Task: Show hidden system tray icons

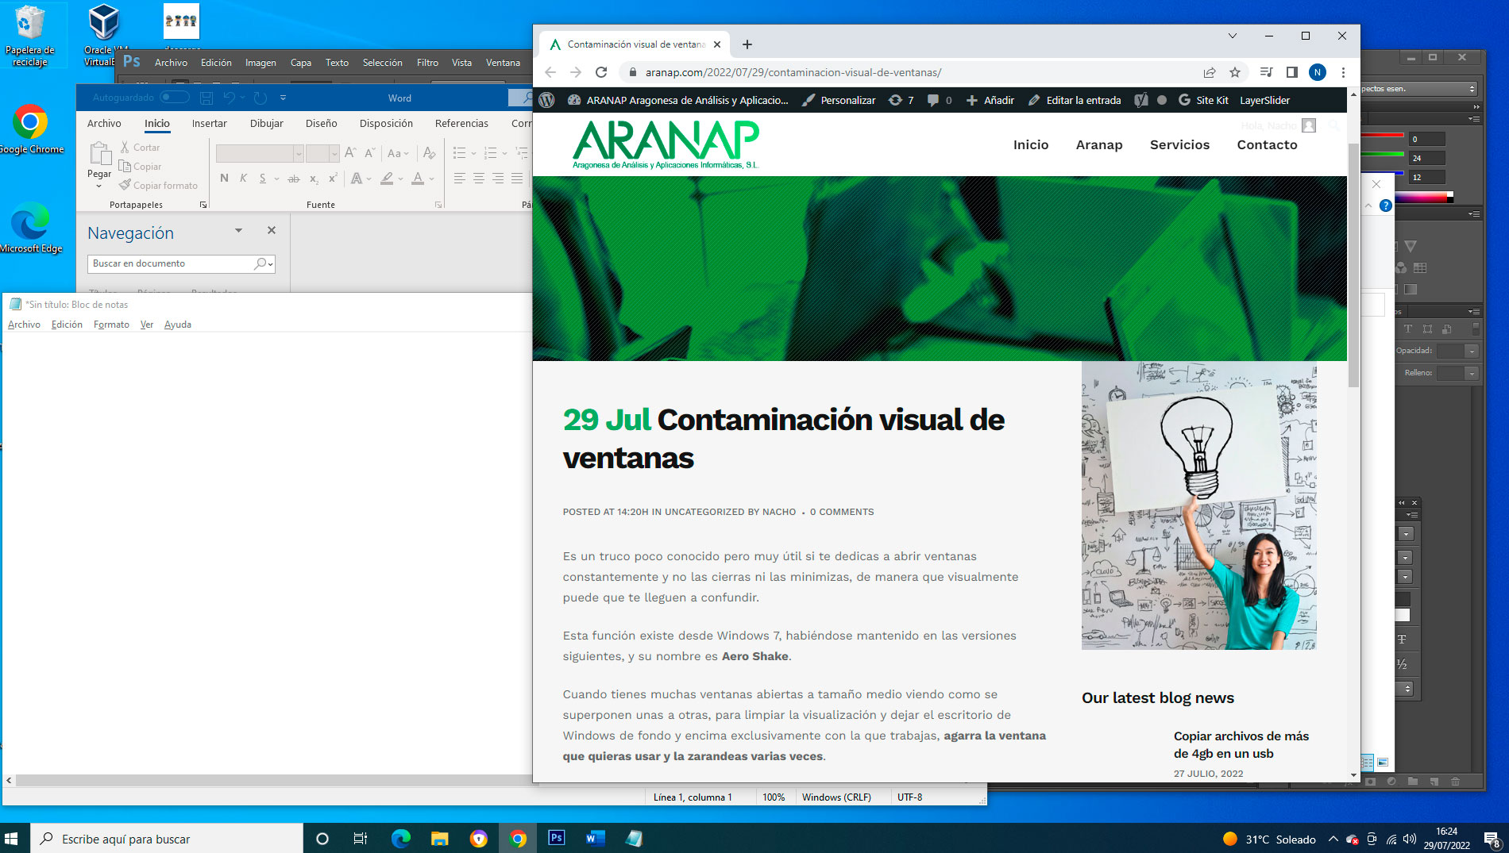Action: point(1333,839)
